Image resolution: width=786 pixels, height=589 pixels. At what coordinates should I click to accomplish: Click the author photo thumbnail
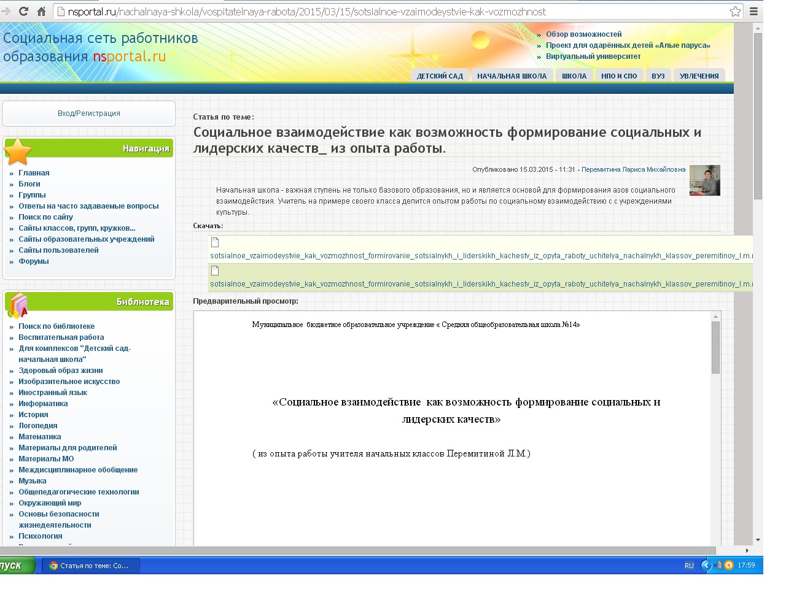pos(704,180)
